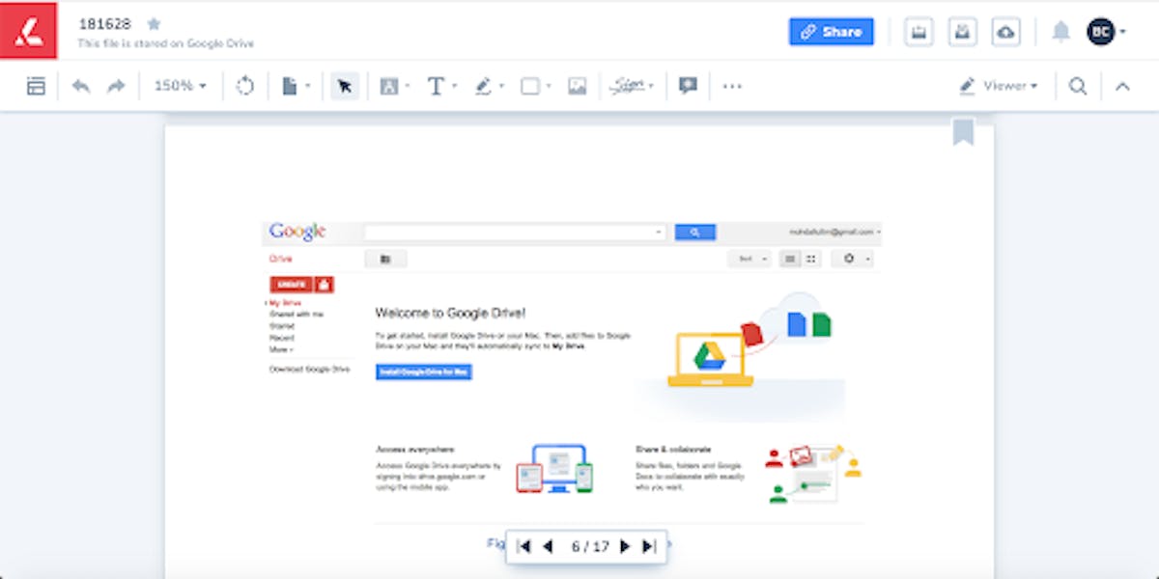Click the download icon in the header
The width and height of the screenshot is (1159, 579).
(963, 32)
